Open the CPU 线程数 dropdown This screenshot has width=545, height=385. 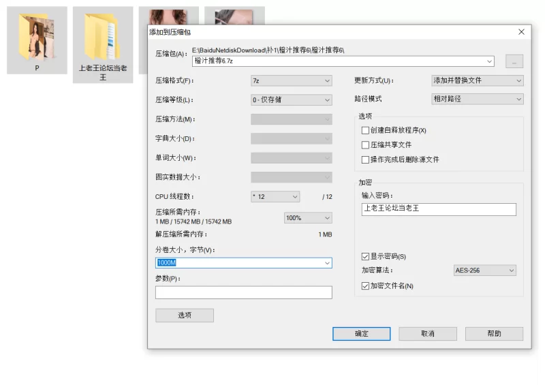[x=275, y=197]
